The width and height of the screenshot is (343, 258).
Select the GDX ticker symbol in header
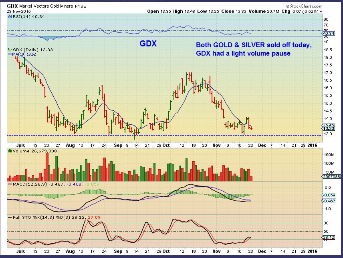point(12,6)
